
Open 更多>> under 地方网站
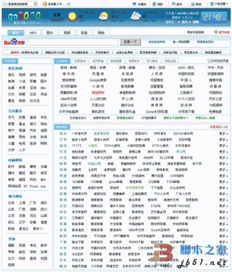click(37, 228)
